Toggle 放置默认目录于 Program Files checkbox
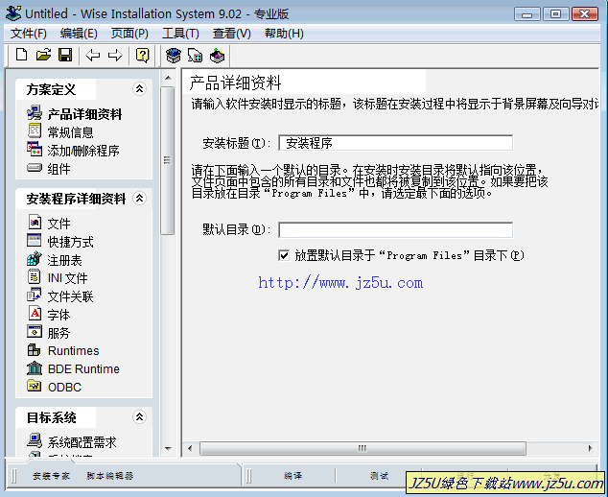This screenshot has width=608, height=497. tap(284, 255)
